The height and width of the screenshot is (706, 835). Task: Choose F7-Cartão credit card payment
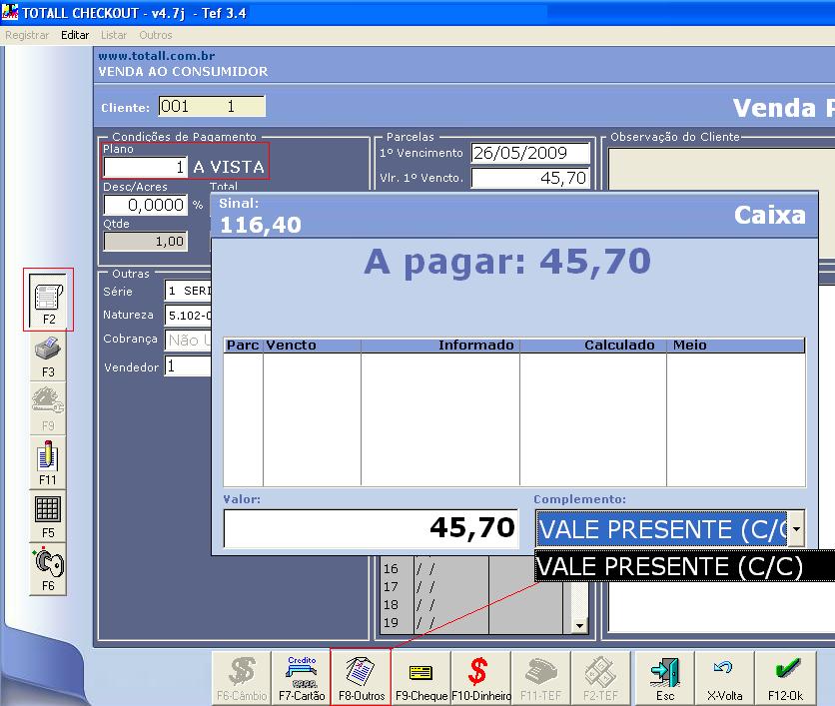point(300,676)
